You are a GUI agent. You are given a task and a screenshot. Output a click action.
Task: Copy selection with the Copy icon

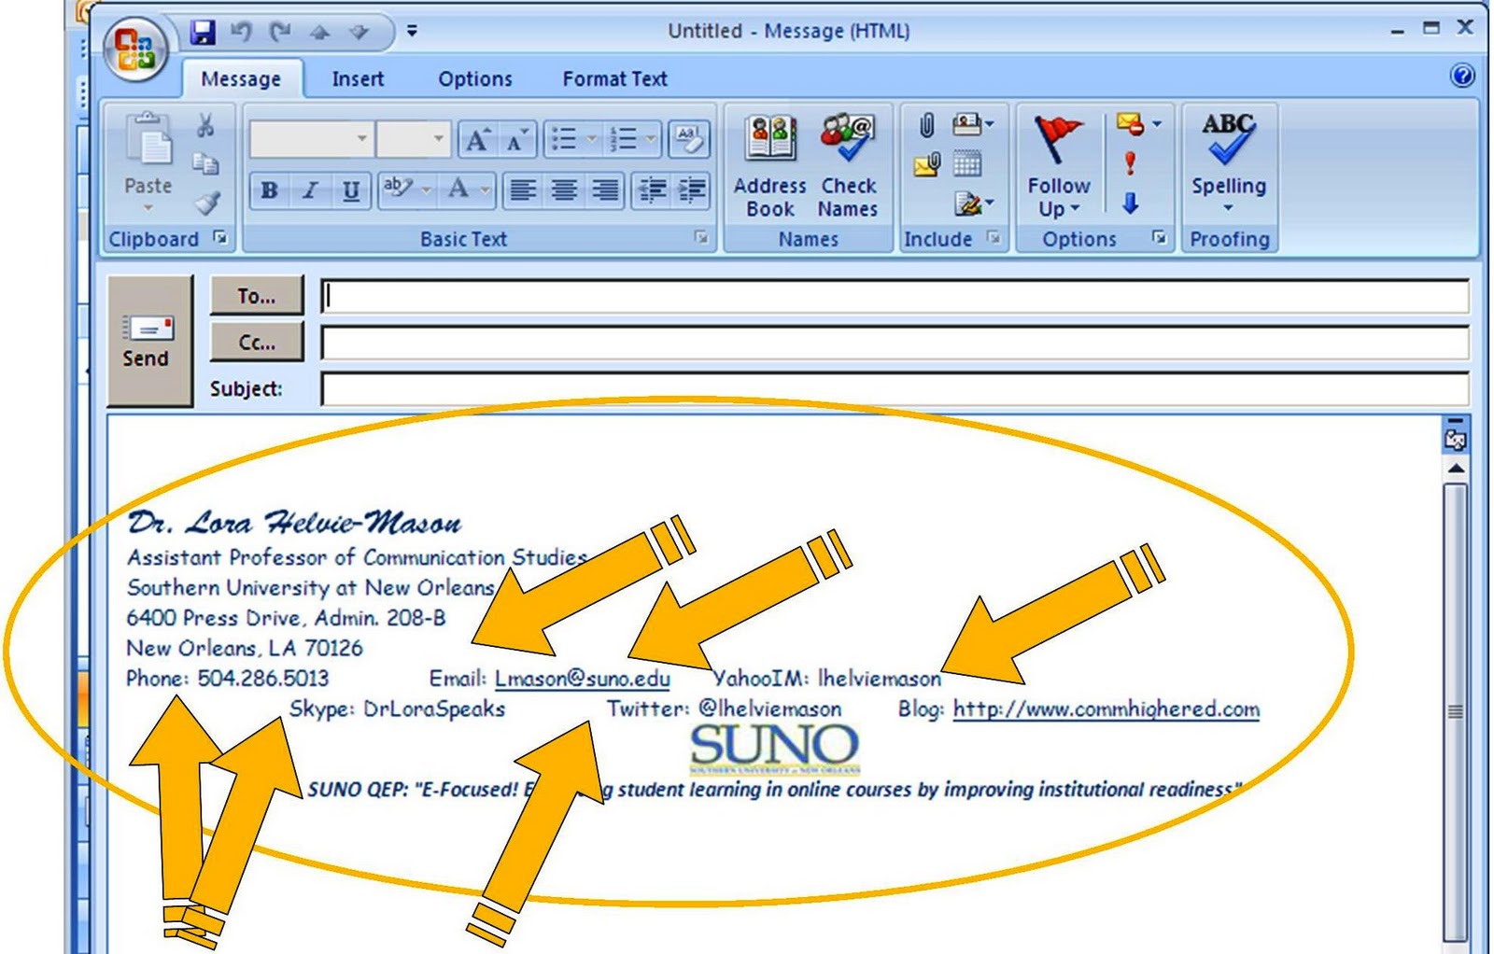point(205,163)
